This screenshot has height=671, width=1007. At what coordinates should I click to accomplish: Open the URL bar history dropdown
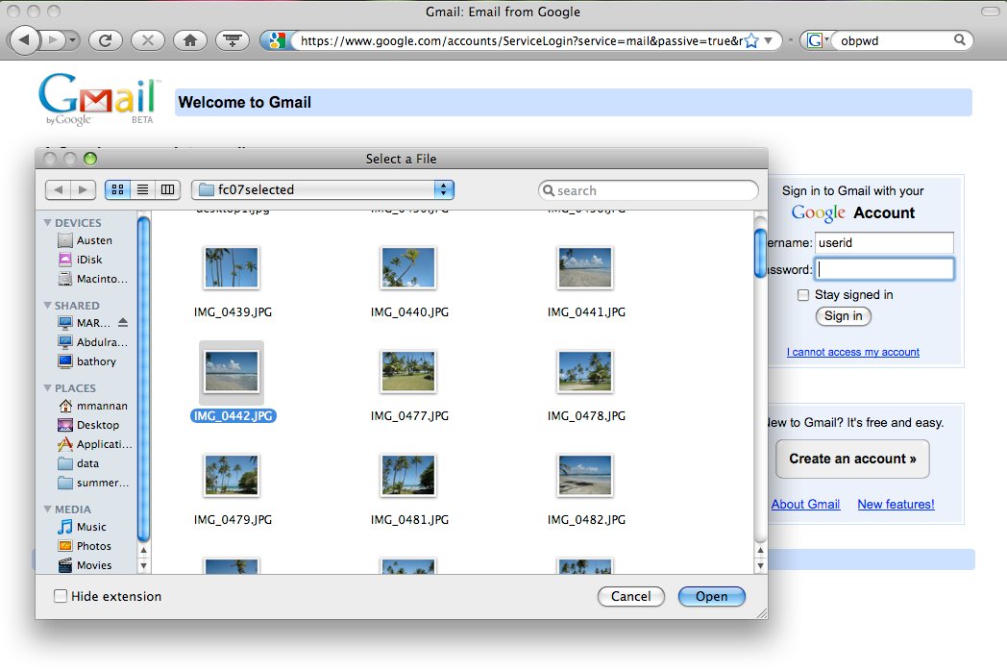(x=768, y=40)
